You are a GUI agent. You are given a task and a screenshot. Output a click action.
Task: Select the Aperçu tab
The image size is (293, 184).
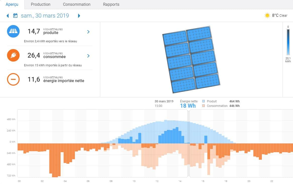click(x=12, y=5)
